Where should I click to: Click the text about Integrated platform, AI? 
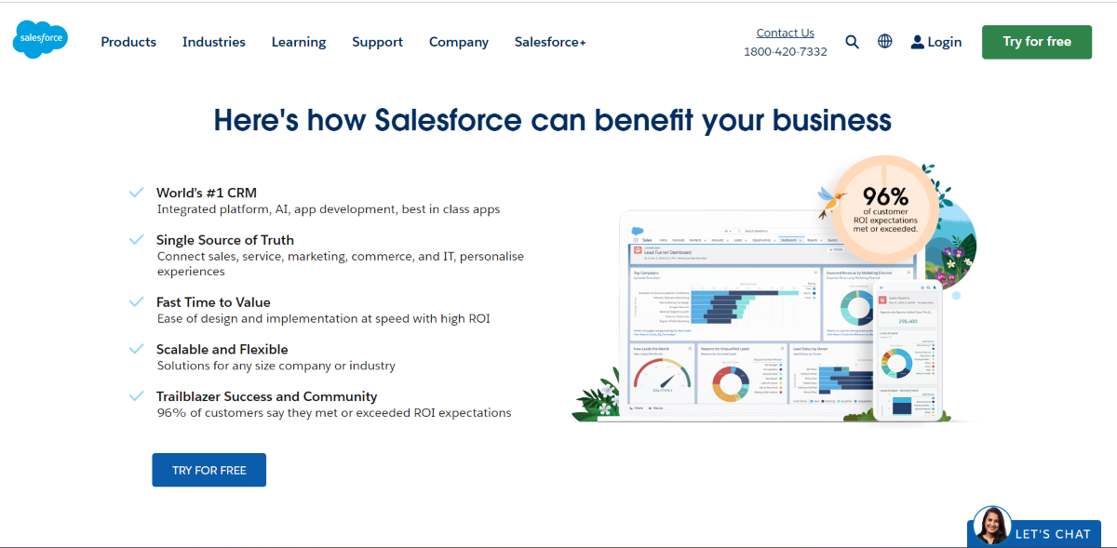329,209
